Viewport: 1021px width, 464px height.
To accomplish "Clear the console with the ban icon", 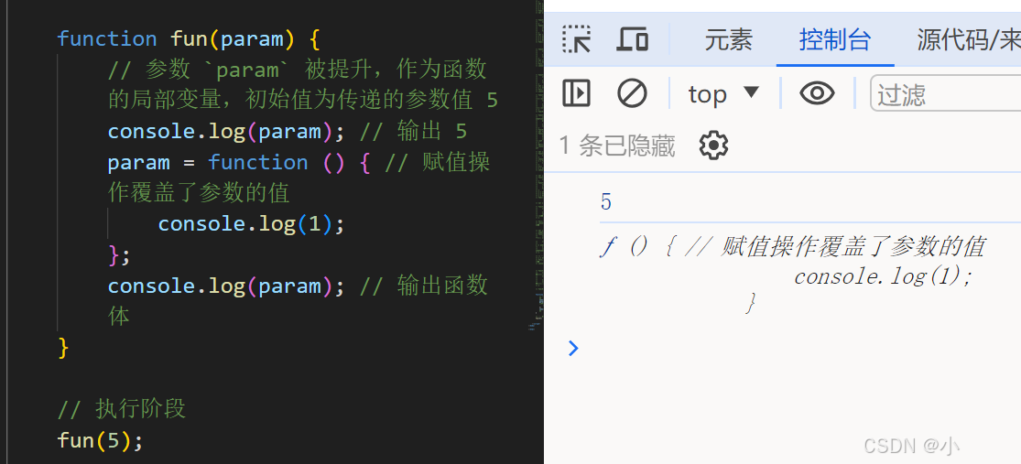I will [x=632, y=93].
